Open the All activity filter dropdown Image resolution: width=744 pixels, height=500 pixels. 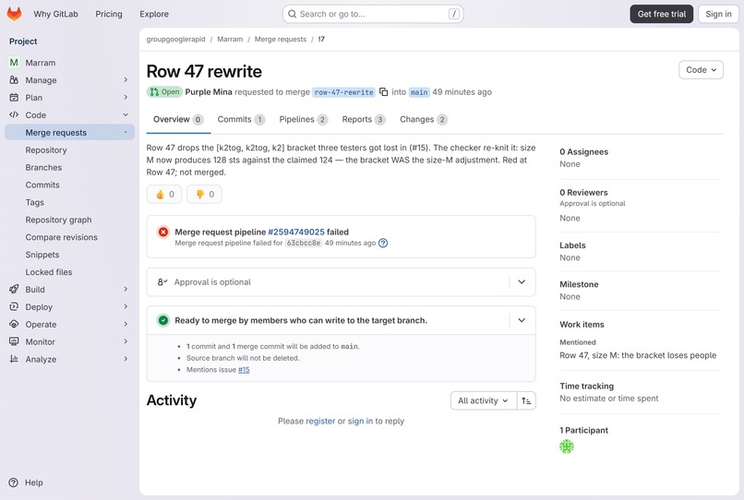coord(483,401)
